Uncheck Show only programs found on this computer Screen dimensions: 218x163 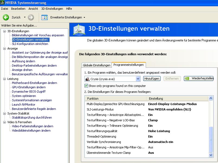(86, 86)
